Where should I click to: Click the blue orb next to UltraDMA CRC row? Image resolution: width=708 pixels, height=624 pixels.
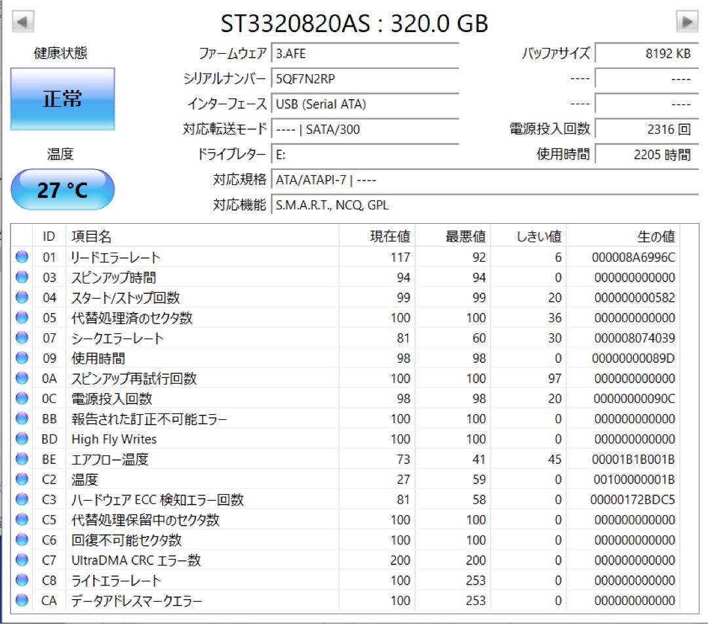22,560
